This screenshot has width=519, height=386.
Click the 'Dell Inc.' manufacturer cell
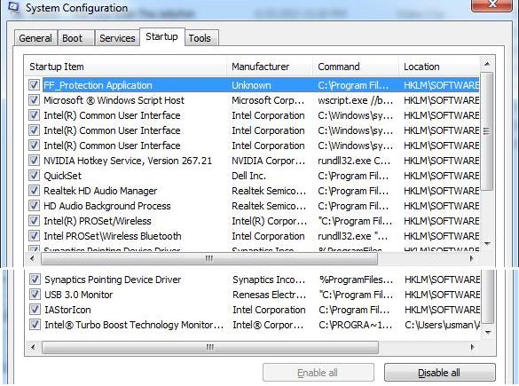point(248,176)
